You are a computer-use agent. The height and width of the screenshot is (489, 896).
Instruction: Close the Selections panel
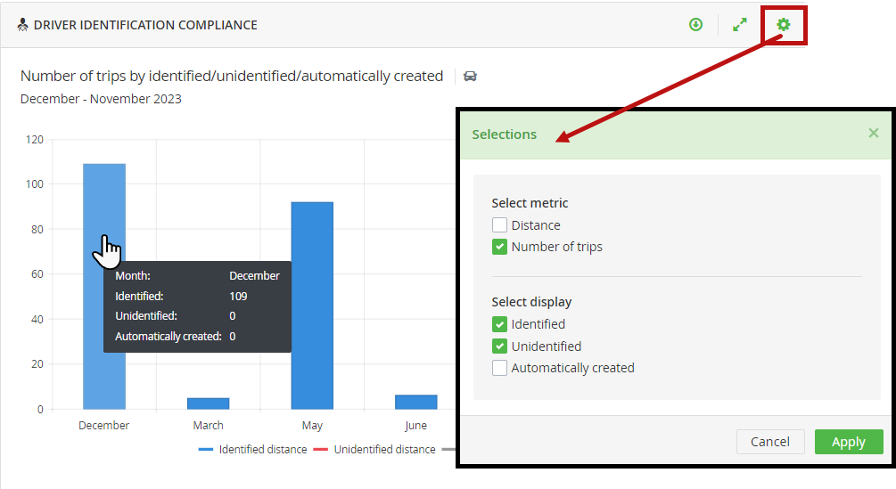coord(873,133)
